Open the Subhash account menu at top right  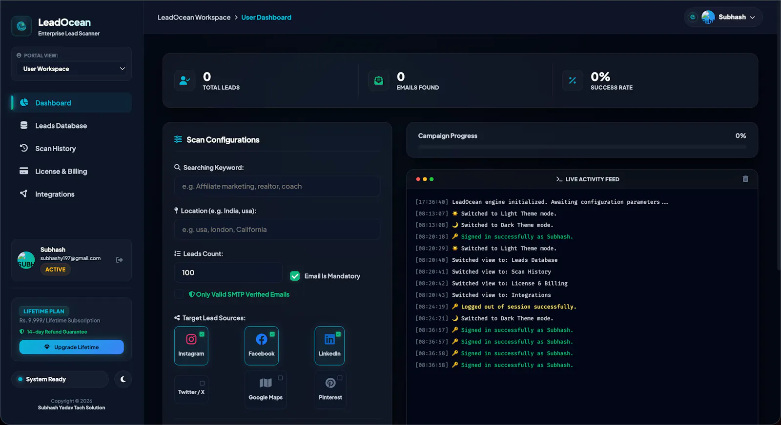[x=723, y=17]
